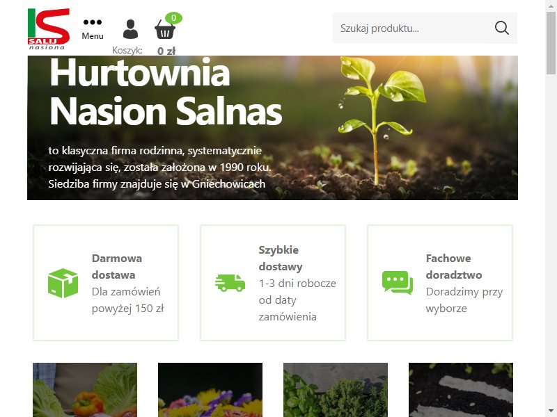Click the Szybkie dostawy heading
The image size is (557, 417).
281,258
